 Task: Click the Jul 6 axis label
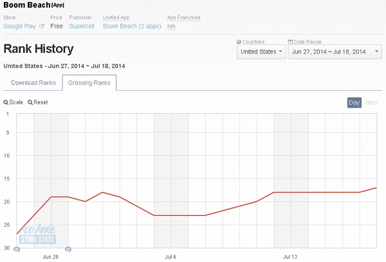click(x=170, y=257)
